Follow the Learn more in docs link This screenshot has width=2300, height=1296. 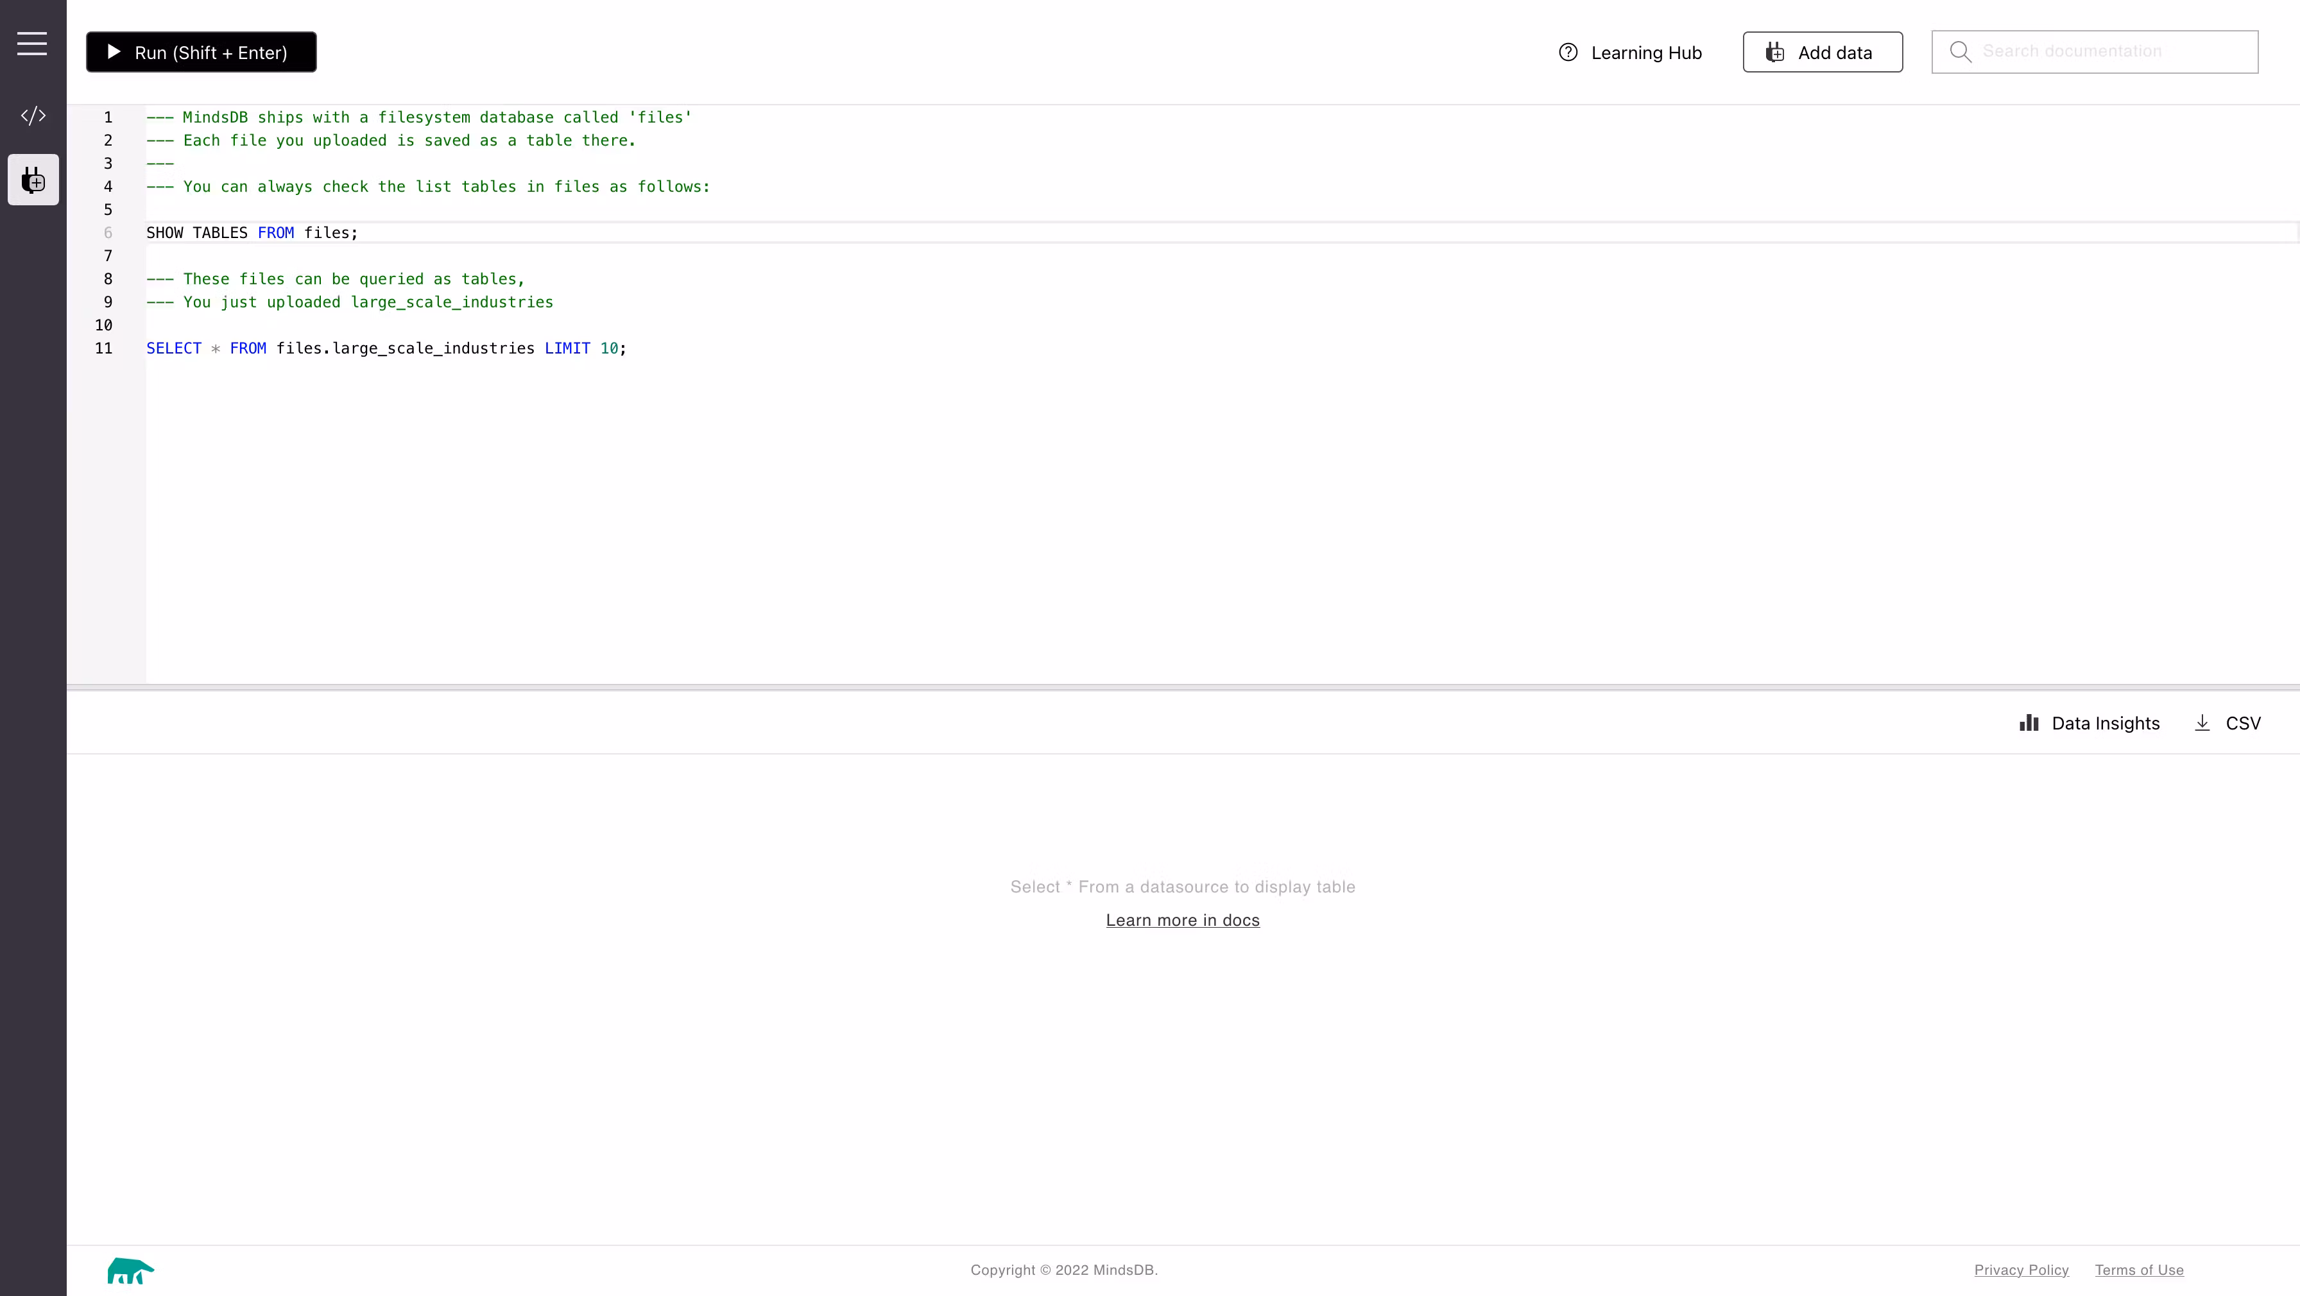[1182, 920]
